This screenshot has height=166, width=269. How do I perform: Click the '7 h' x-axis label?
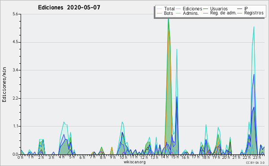pyautogui.click(x=92, y=157)
